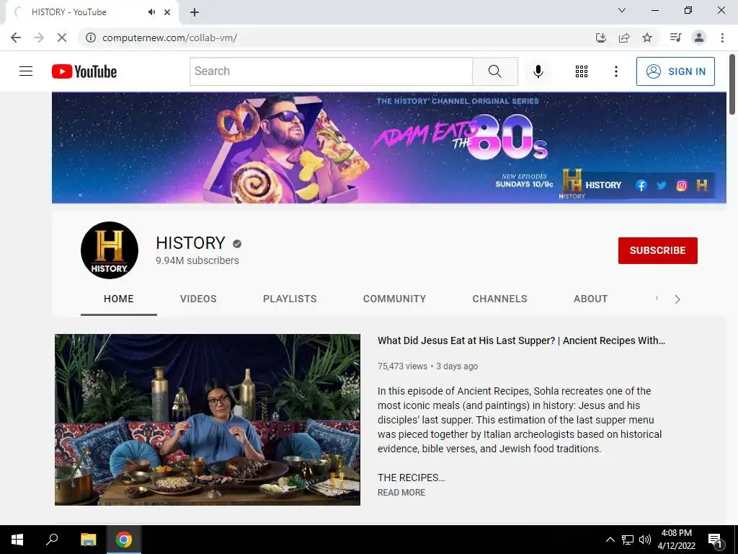Share this page icon in address bar
Image resolution: width=738 pixels, height=554 pixels.
tap(624, 38)
